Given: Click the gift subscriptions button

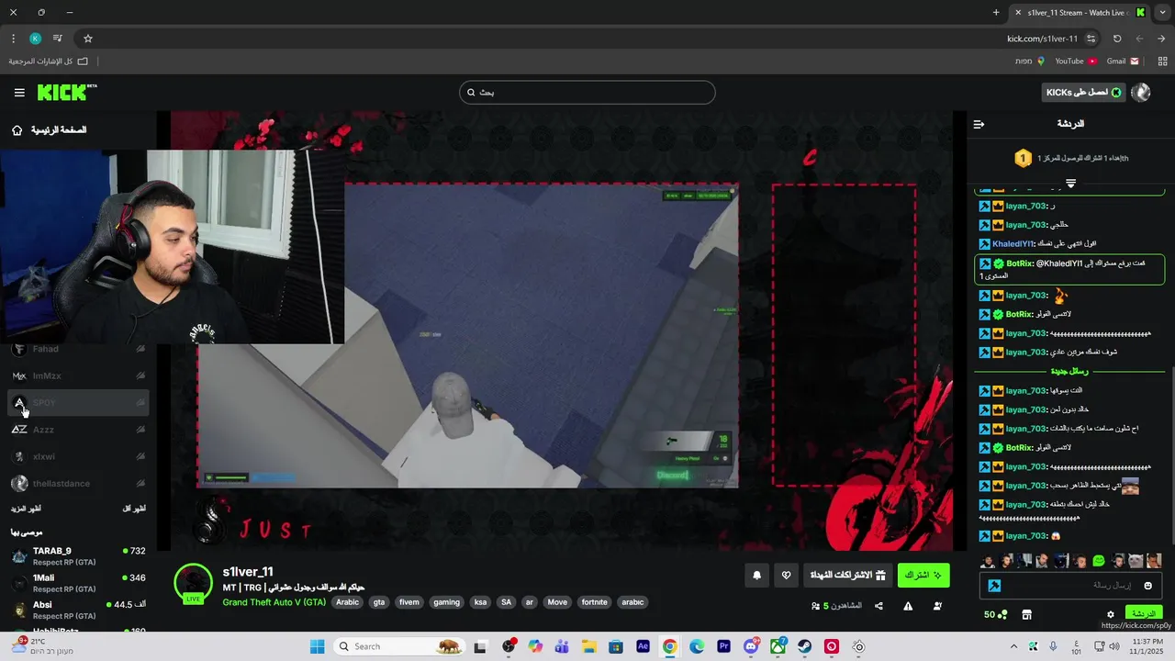Looking at the screenshot, I should coord(847,576).
